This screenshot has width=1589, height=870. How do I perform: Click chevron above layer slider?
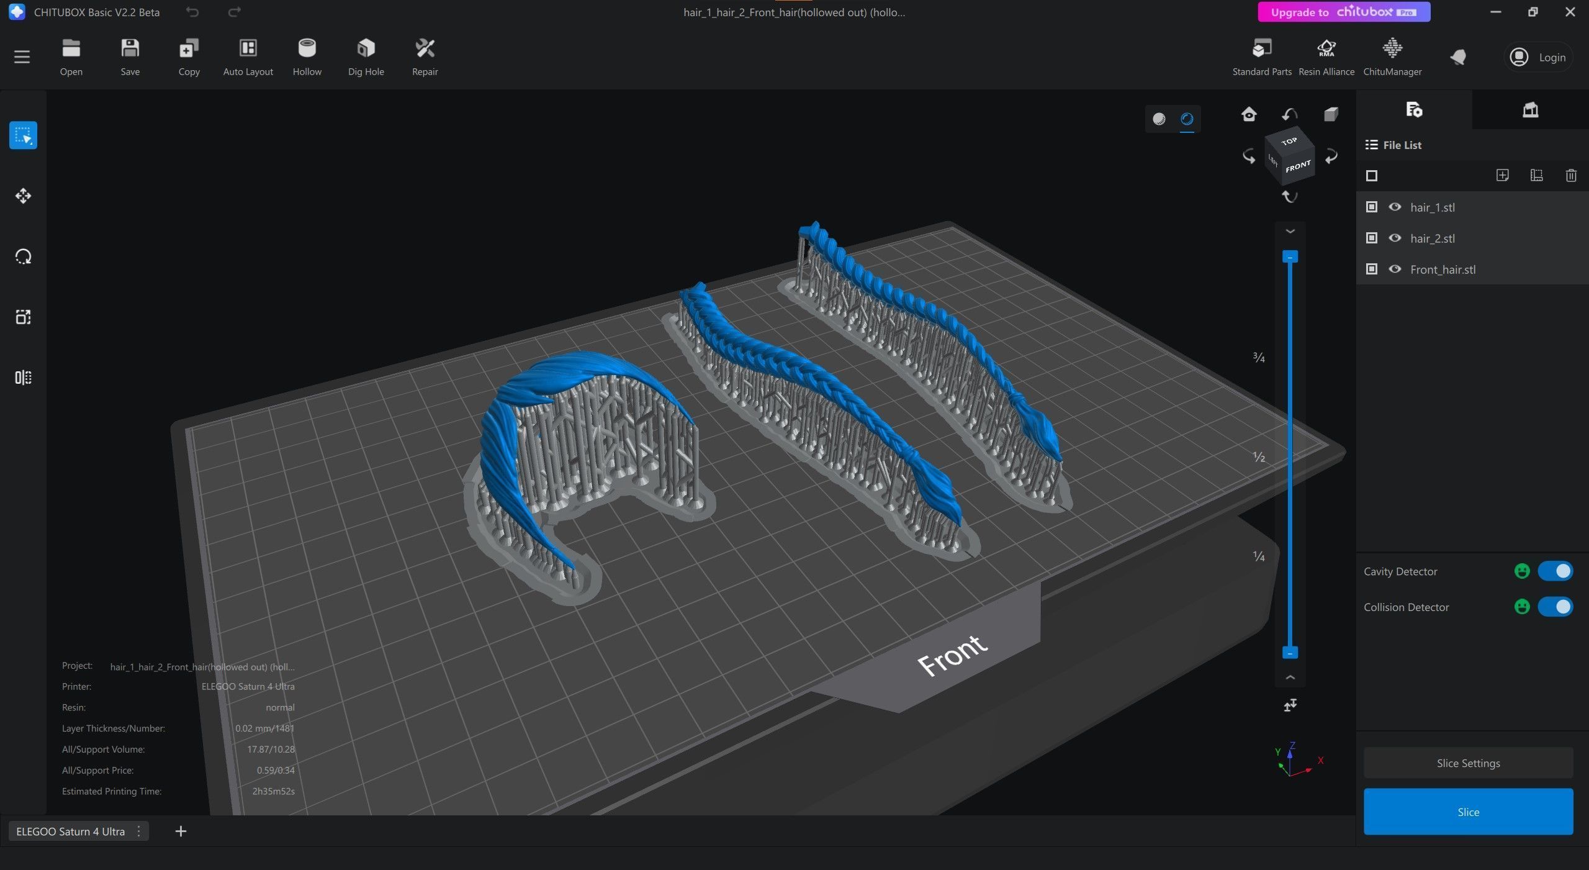(x=1290, y=231)
